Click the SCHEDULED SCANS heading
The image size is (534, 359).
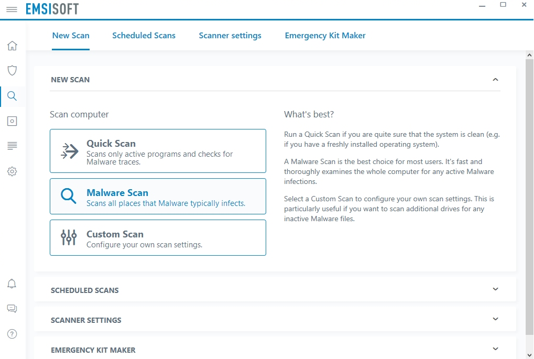point(85,290)
